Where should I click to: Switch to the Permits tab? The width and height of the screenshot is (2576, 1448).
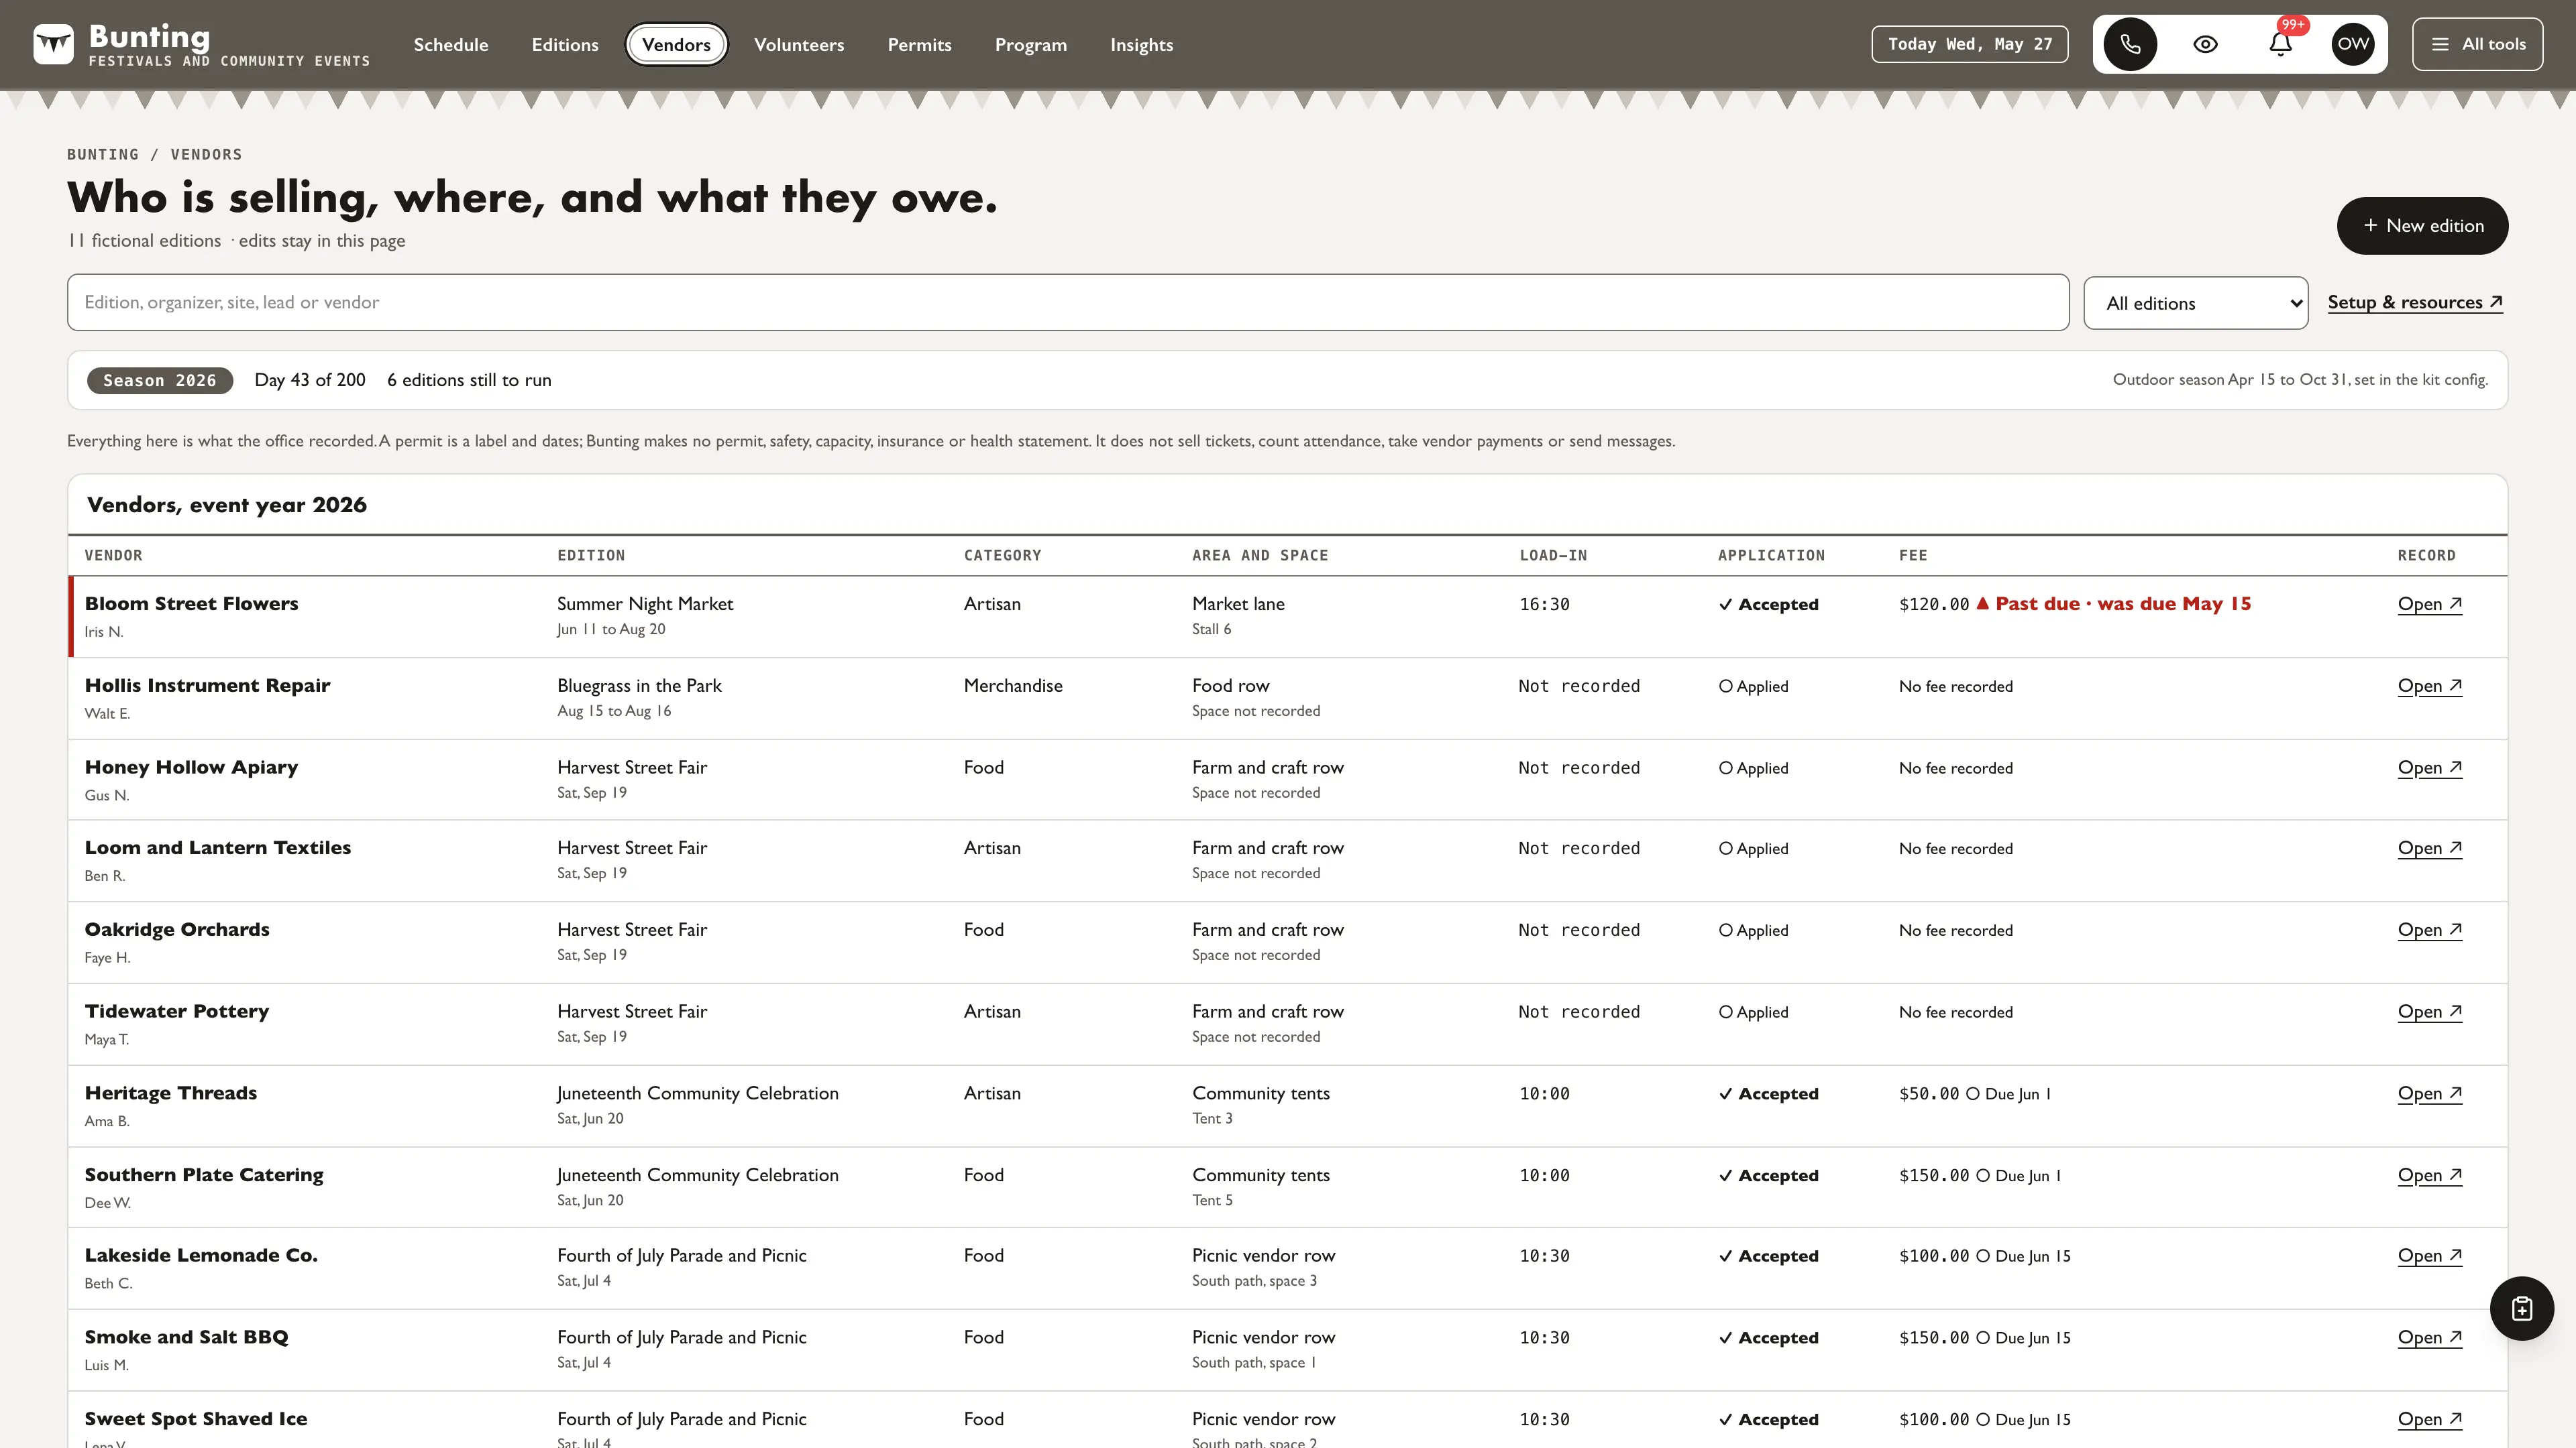tap(919, 45)
